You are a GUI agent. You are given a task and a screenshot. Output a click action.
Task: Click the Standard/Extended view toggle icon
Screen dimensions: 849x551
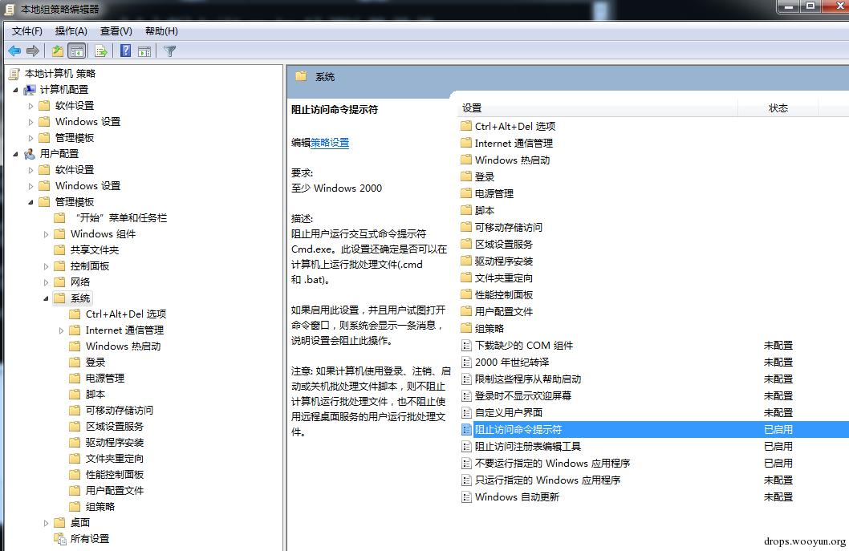point(145,50)
